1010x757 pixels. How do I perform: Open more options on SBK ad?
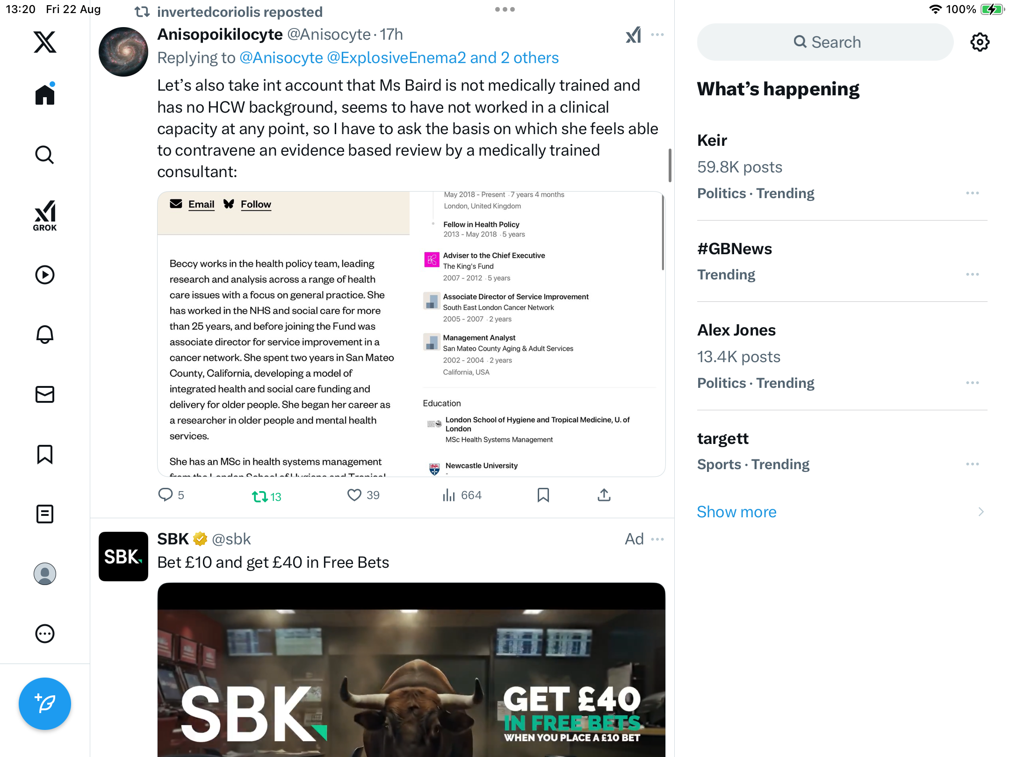click(657, 539)
